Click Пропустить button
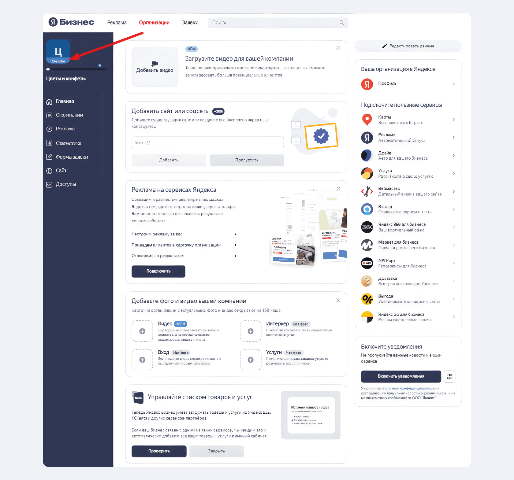Image resolution: width=514 pixels, height=480 pixels. click(x=247, y=160)
